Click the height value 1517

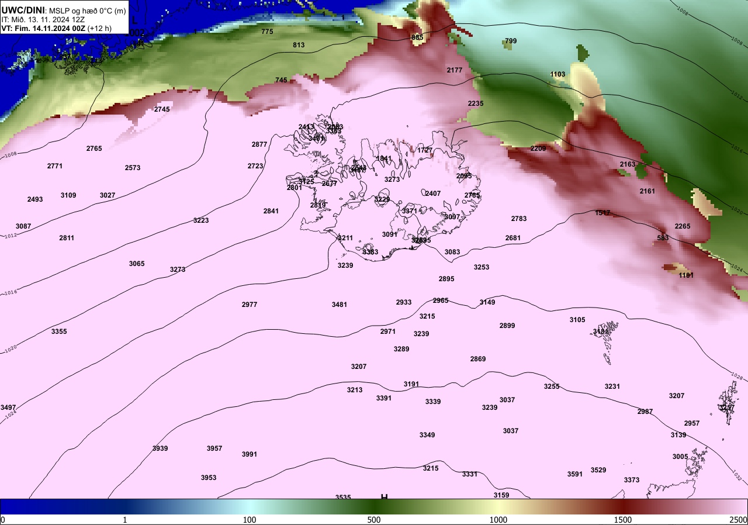[602, 213]
